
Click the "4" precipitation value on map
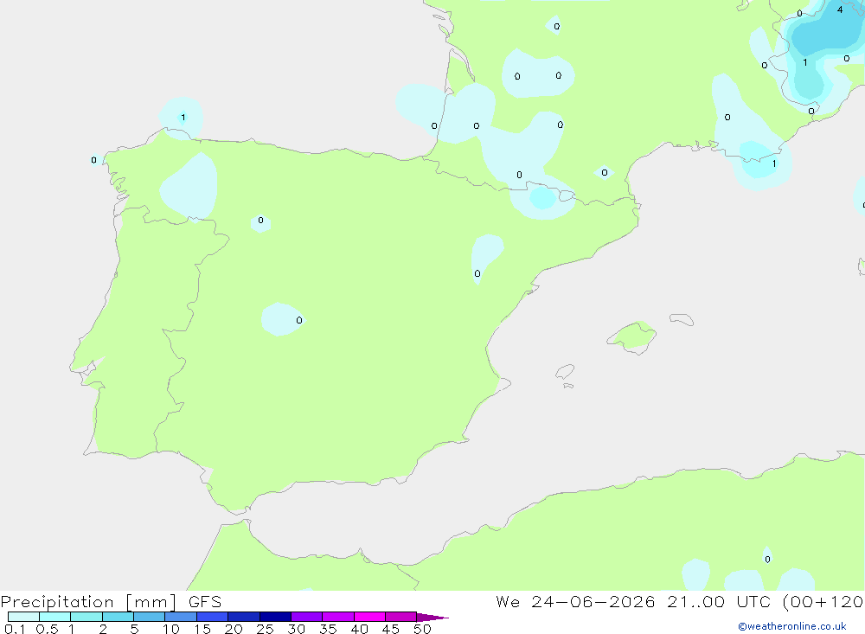click(x=840, y=10)
